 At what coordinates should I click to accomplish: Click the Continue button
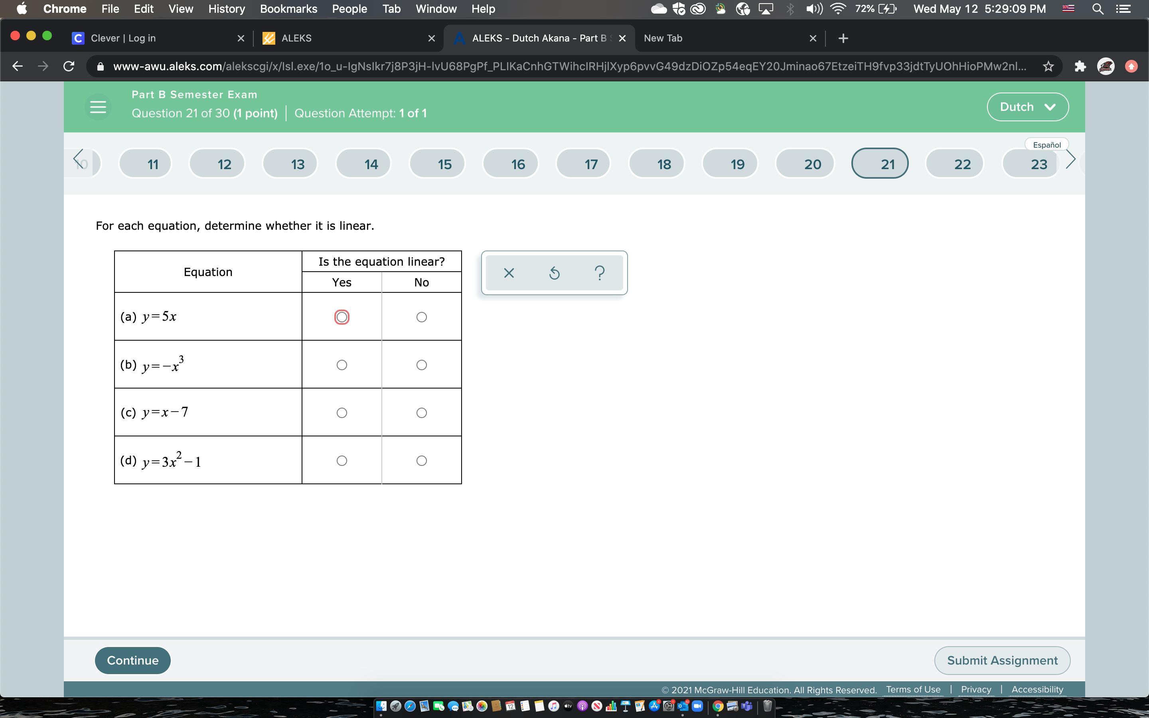click(132, 661)
